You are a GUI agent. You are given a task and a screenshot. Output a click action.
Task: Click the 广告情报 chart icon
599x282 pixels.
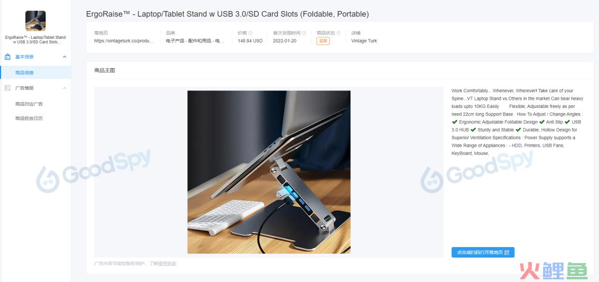tap(8, 88)
